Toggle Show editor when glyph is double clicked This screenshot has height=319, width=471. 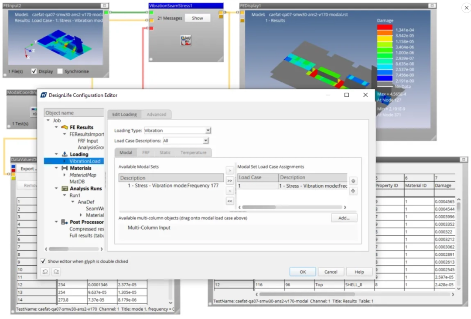tap(43, 261)
